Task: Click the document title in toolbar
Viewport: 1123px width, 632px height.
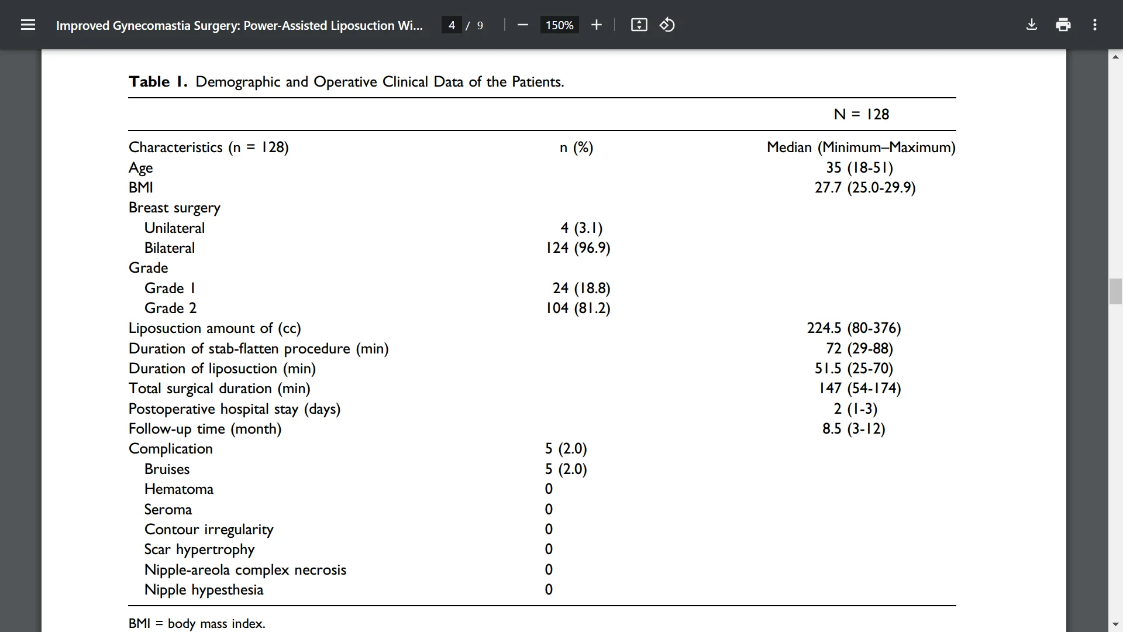Action: click(239, 25)
